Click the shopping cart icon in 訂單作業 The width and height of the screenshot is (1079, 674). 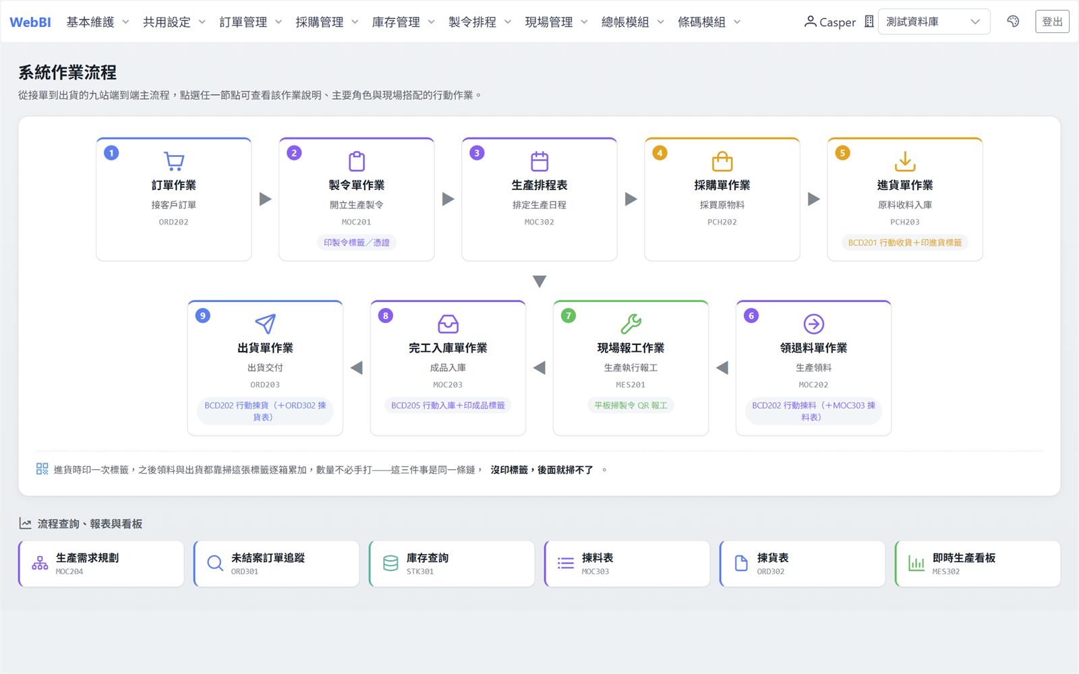(174, 162)
